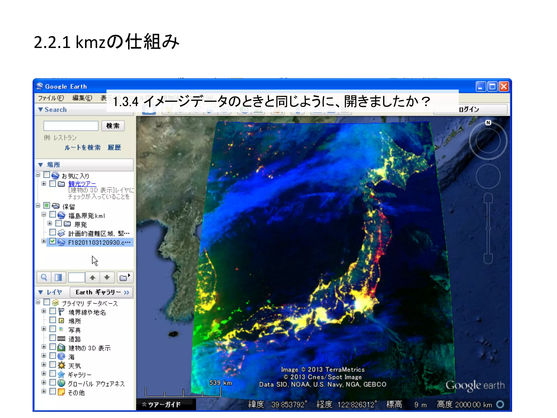Screen dimensions: 557x418
Task: Click the search text input field
Action: coord(71,126)
